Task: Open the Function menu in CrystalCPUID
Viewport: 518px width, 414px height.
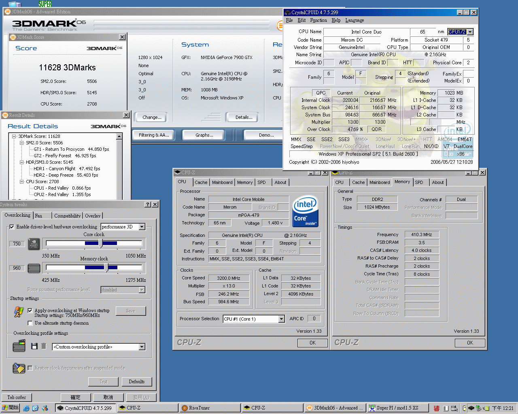Action: 318,20
